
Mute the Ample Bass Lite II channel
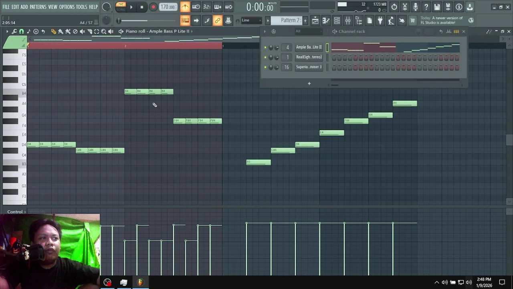pyautogui.click(x=265, y=47)
